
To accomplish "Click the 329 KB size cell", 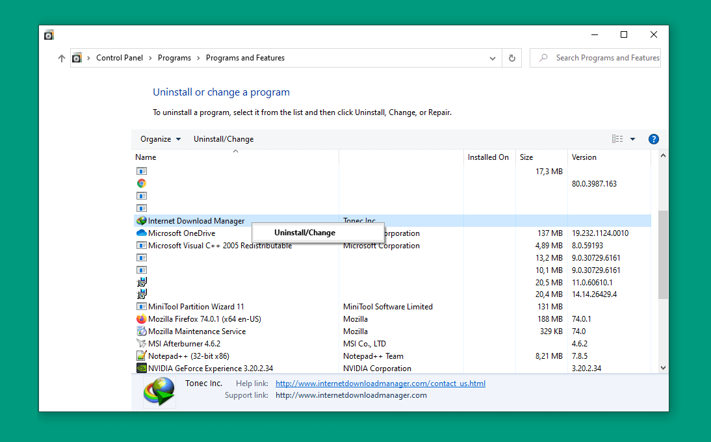I will coord(551,331).
